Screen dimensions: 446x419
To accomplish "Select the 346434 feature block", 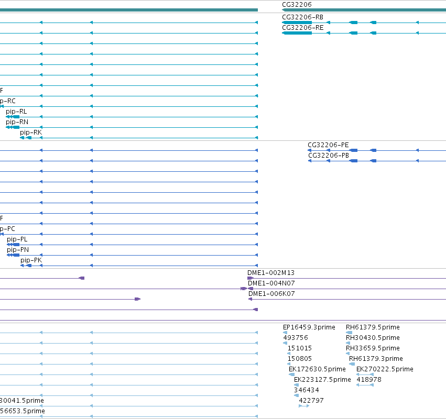I will click(297, 395).
